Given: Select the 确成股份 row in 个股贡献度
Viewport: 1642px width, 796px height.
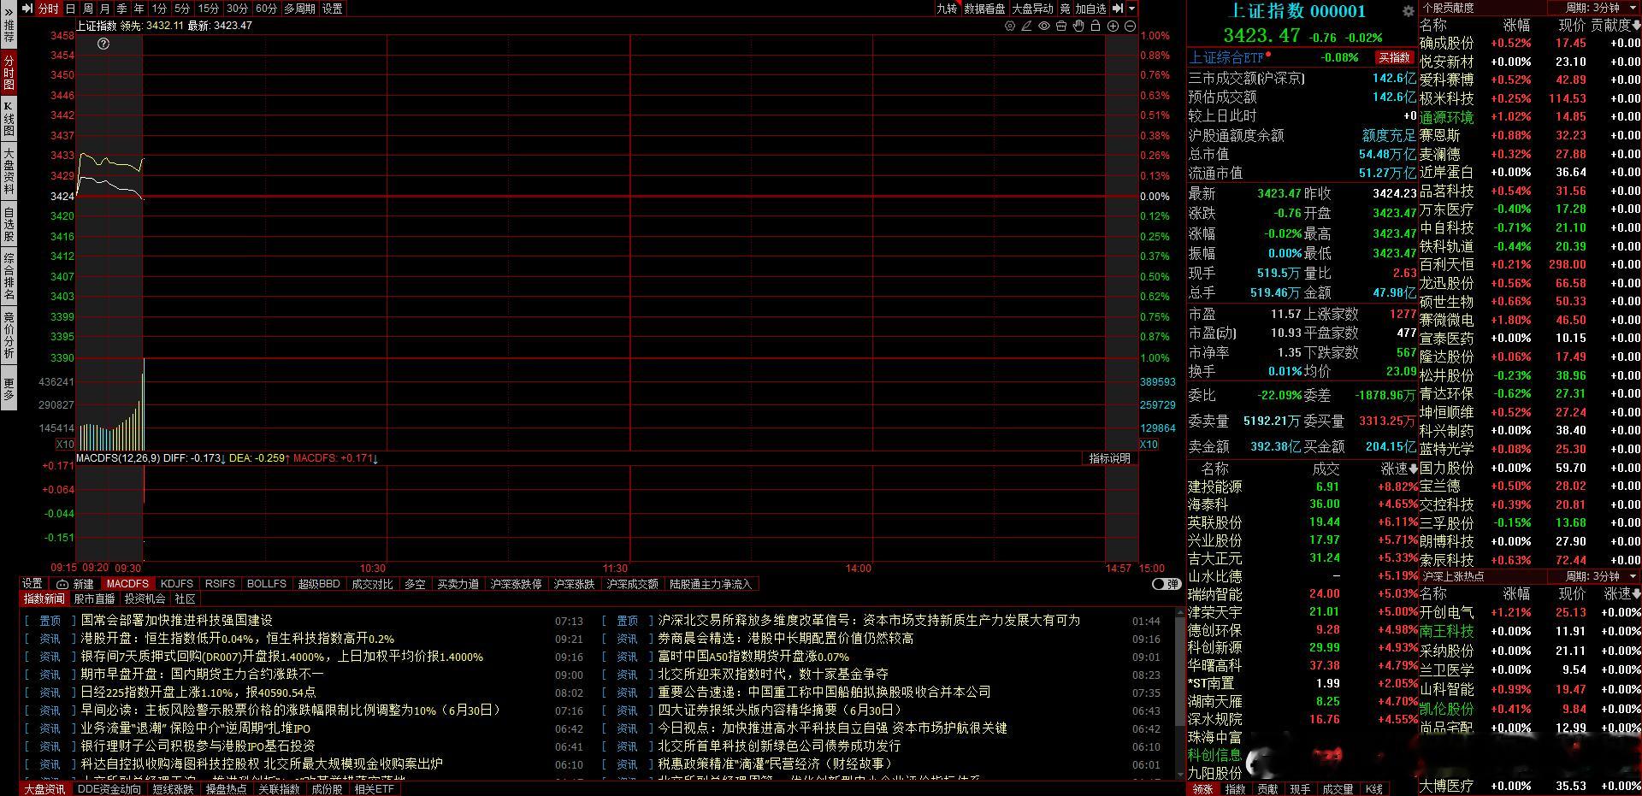Looking at the screenshot, I should pyautogui.click(x=1530, y=43).
